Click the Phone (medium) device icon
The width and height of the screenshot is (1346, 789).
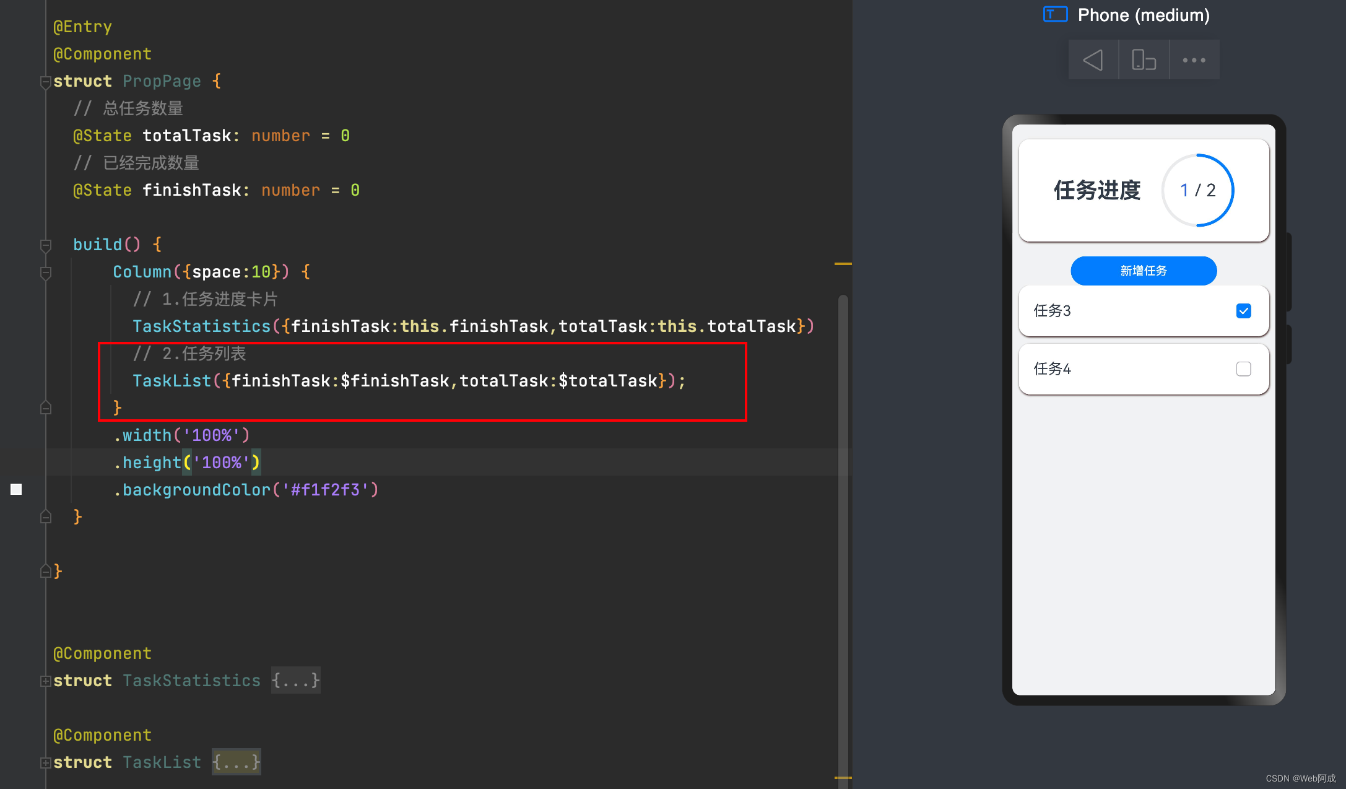pos(1055,14)
